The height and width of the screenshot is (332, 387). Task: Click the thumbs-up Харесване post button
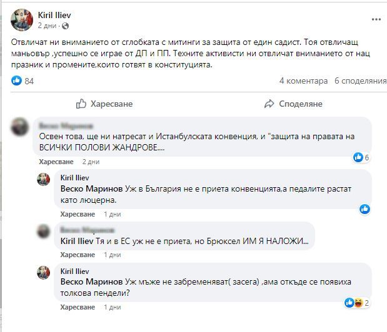point(104,104)
